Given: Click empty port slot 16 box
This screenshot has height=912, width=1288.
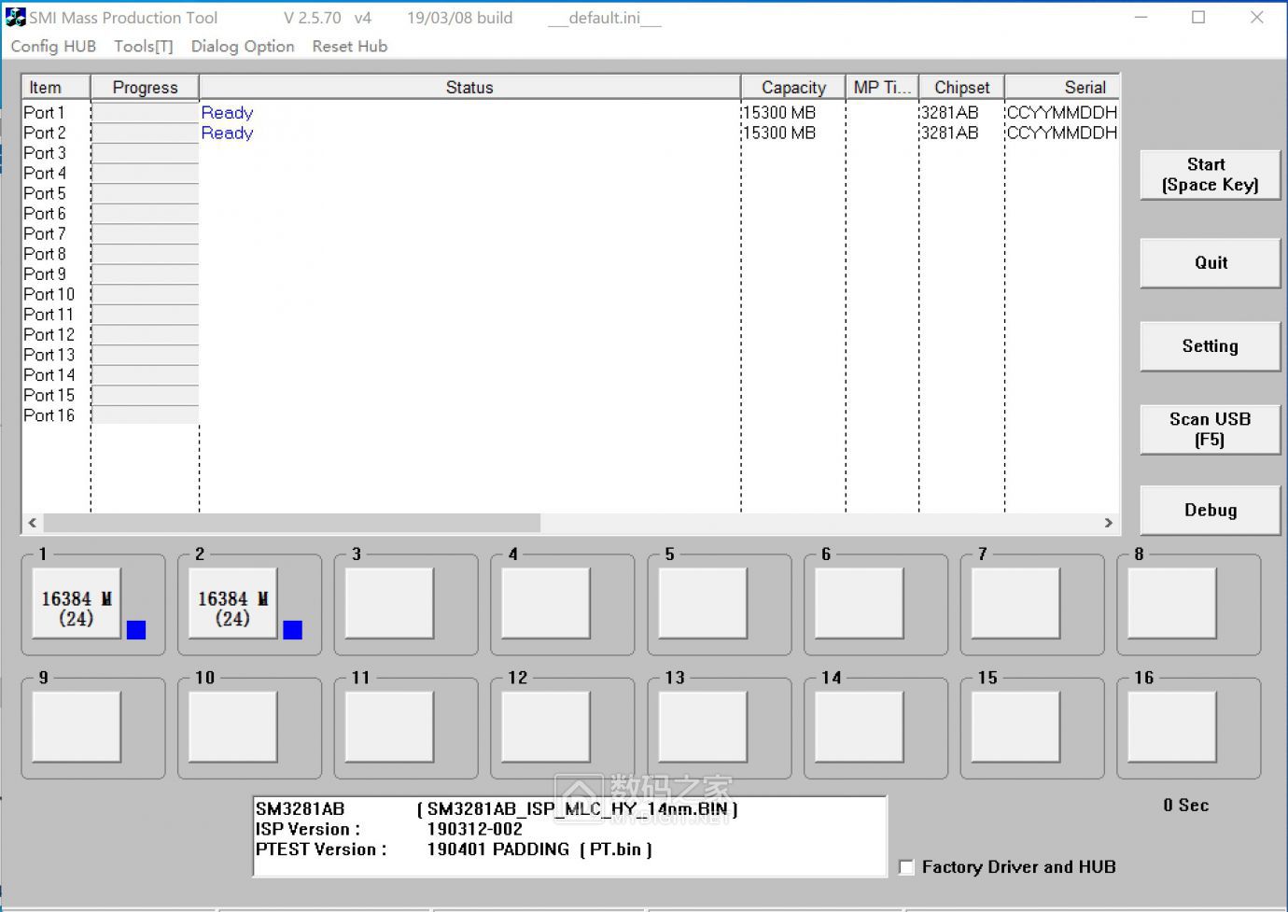Looking at the screenshot, I should click(x=1172, y=726).
